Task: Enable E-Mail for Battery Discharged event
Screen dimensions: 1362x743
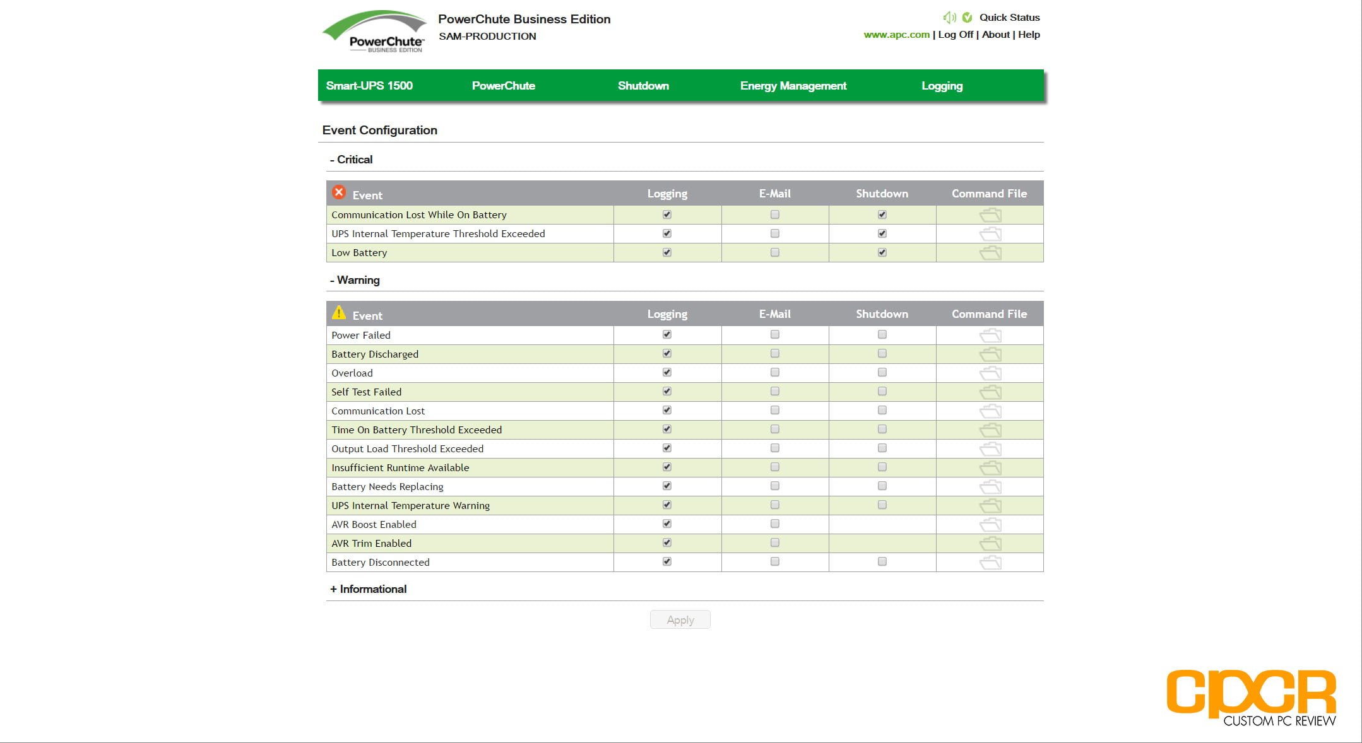Action: [x=775, y=353]
